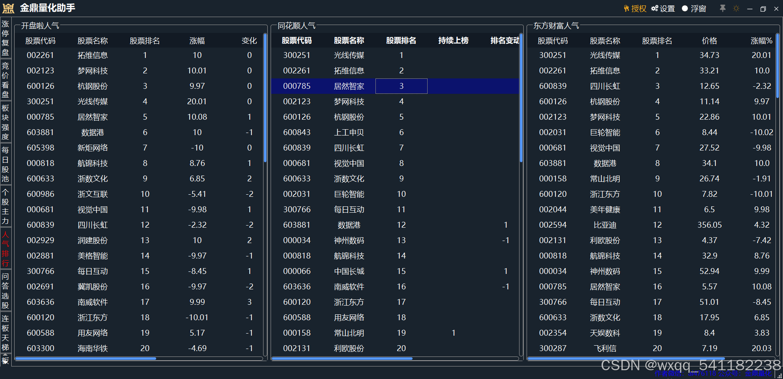Image resolution: width=783 pixels, height=379 pixels.
Task: Open the 授权 authorization button
Action: pos(635,8)
